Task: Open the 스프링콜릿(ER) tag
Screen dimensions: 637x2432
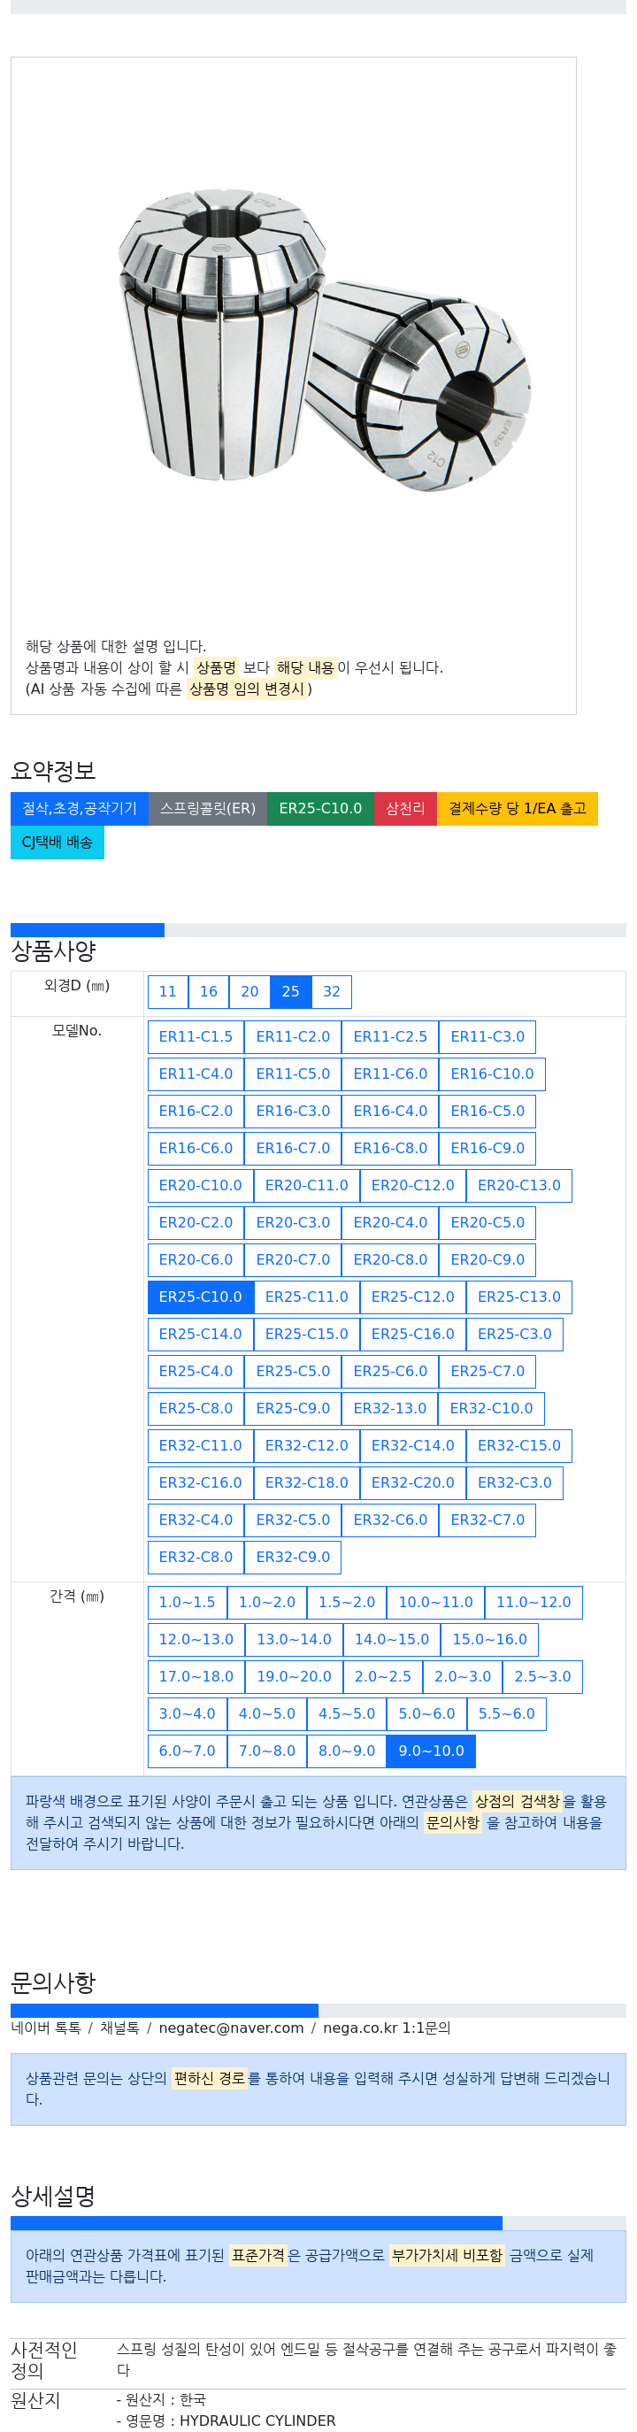Action: click(x=208, y=808)
